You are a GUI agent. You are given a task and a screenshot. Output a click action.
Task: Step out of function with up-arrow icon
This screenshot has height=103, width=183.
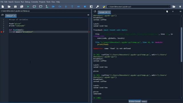[72, 7]
